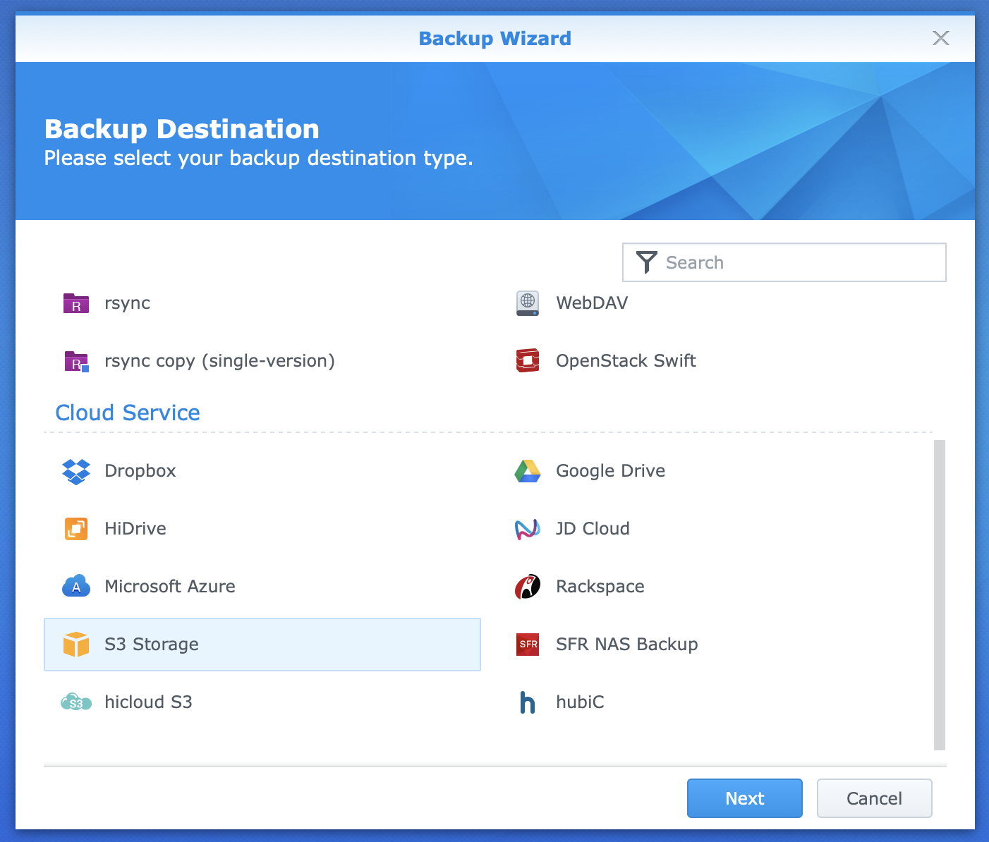989x842 pixels.
Task: Click the HiDrive orange icon
Action: point(76,529)
